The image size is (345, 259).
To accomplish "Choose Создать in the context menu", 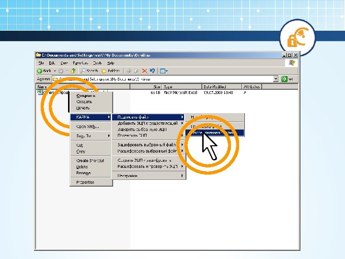I will (x=91, y=102).
